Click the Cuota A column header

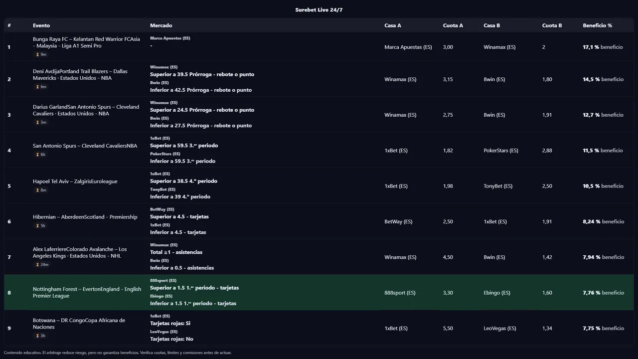[x=453, y=25]
